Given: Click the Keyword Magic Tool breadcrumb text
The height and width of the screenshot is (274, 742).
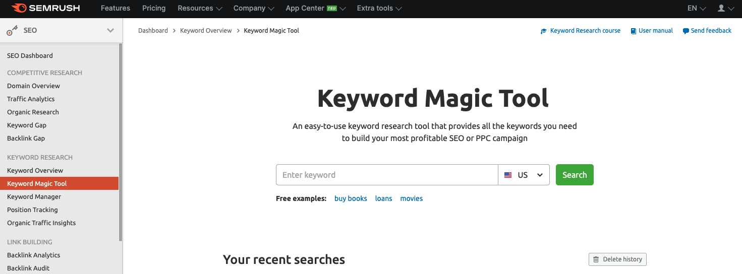Looking at the screenshot, I should (271, 31).
